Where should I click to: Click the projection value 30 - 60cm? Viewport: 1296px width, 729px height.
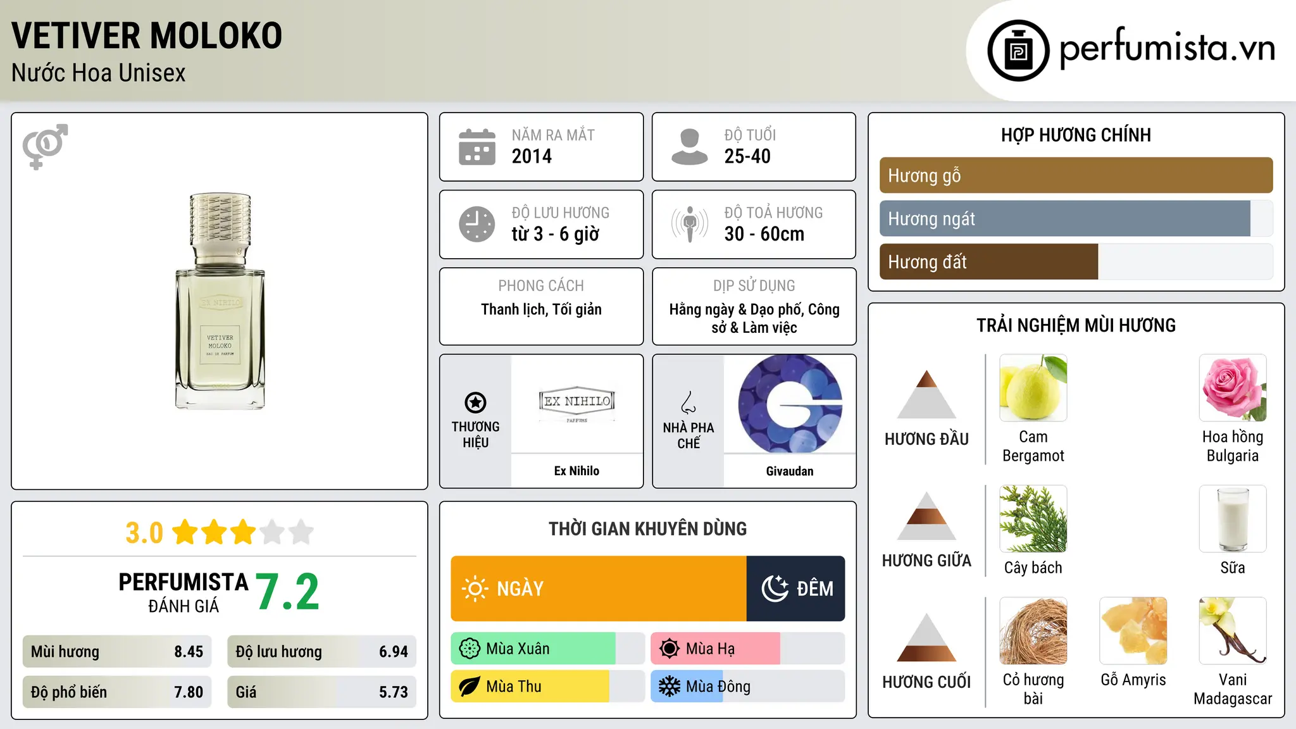click(764, 234)
